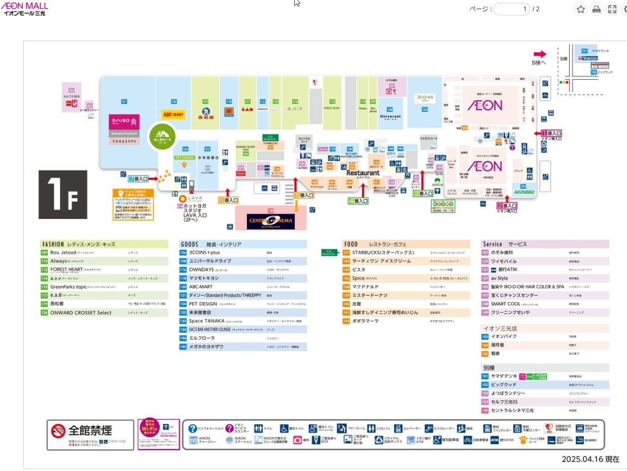Click the Central Cinema logo on the map
The image size is (627, 471).
pos(270,221)
